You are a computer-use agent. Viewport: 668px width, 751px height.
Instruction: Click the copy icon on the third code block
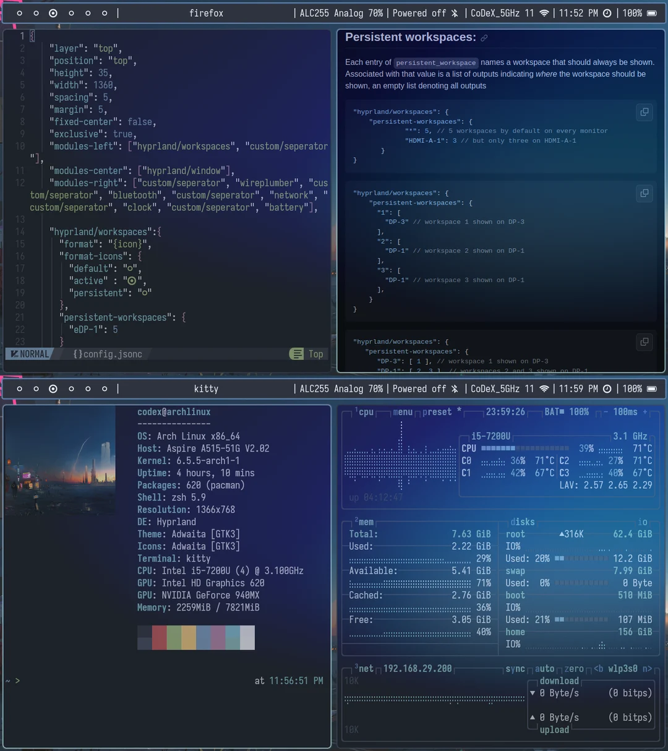pos(644,341)
